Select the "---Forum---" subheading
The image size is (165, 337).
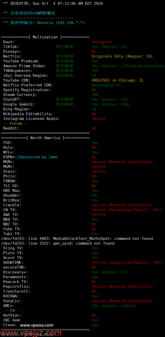[x=16, y=123]
